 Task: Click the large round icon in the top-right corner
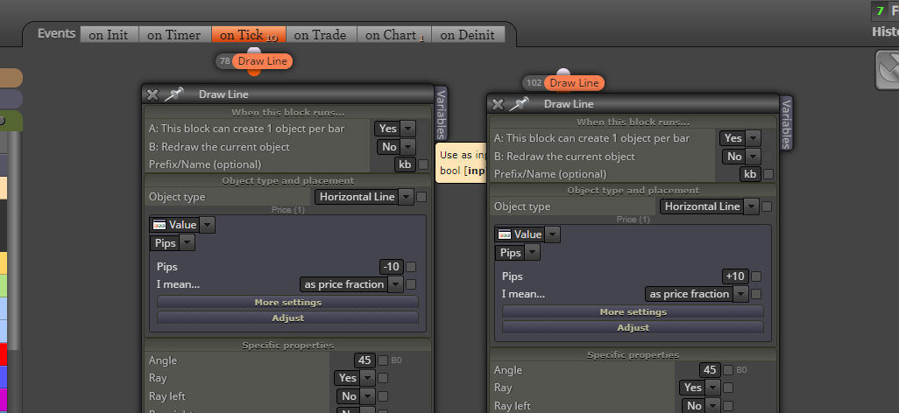pyautogui.click(x=888, y=71)
